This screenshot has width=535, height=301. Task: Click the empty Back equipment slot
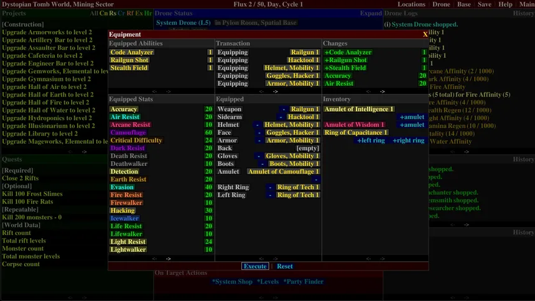(308, 149)
